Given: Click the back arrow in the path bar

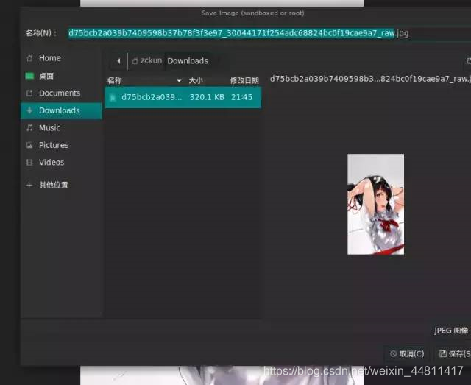Looking at the screenshot, I should (x=118, y=61).
